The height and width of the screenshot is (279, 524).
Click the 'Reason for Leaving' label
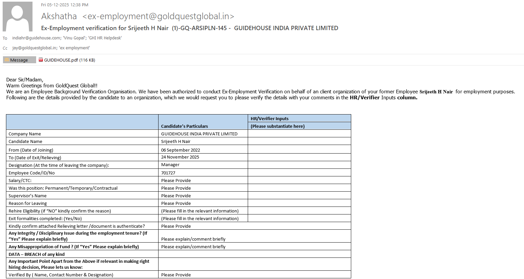(x=28, y=203)
